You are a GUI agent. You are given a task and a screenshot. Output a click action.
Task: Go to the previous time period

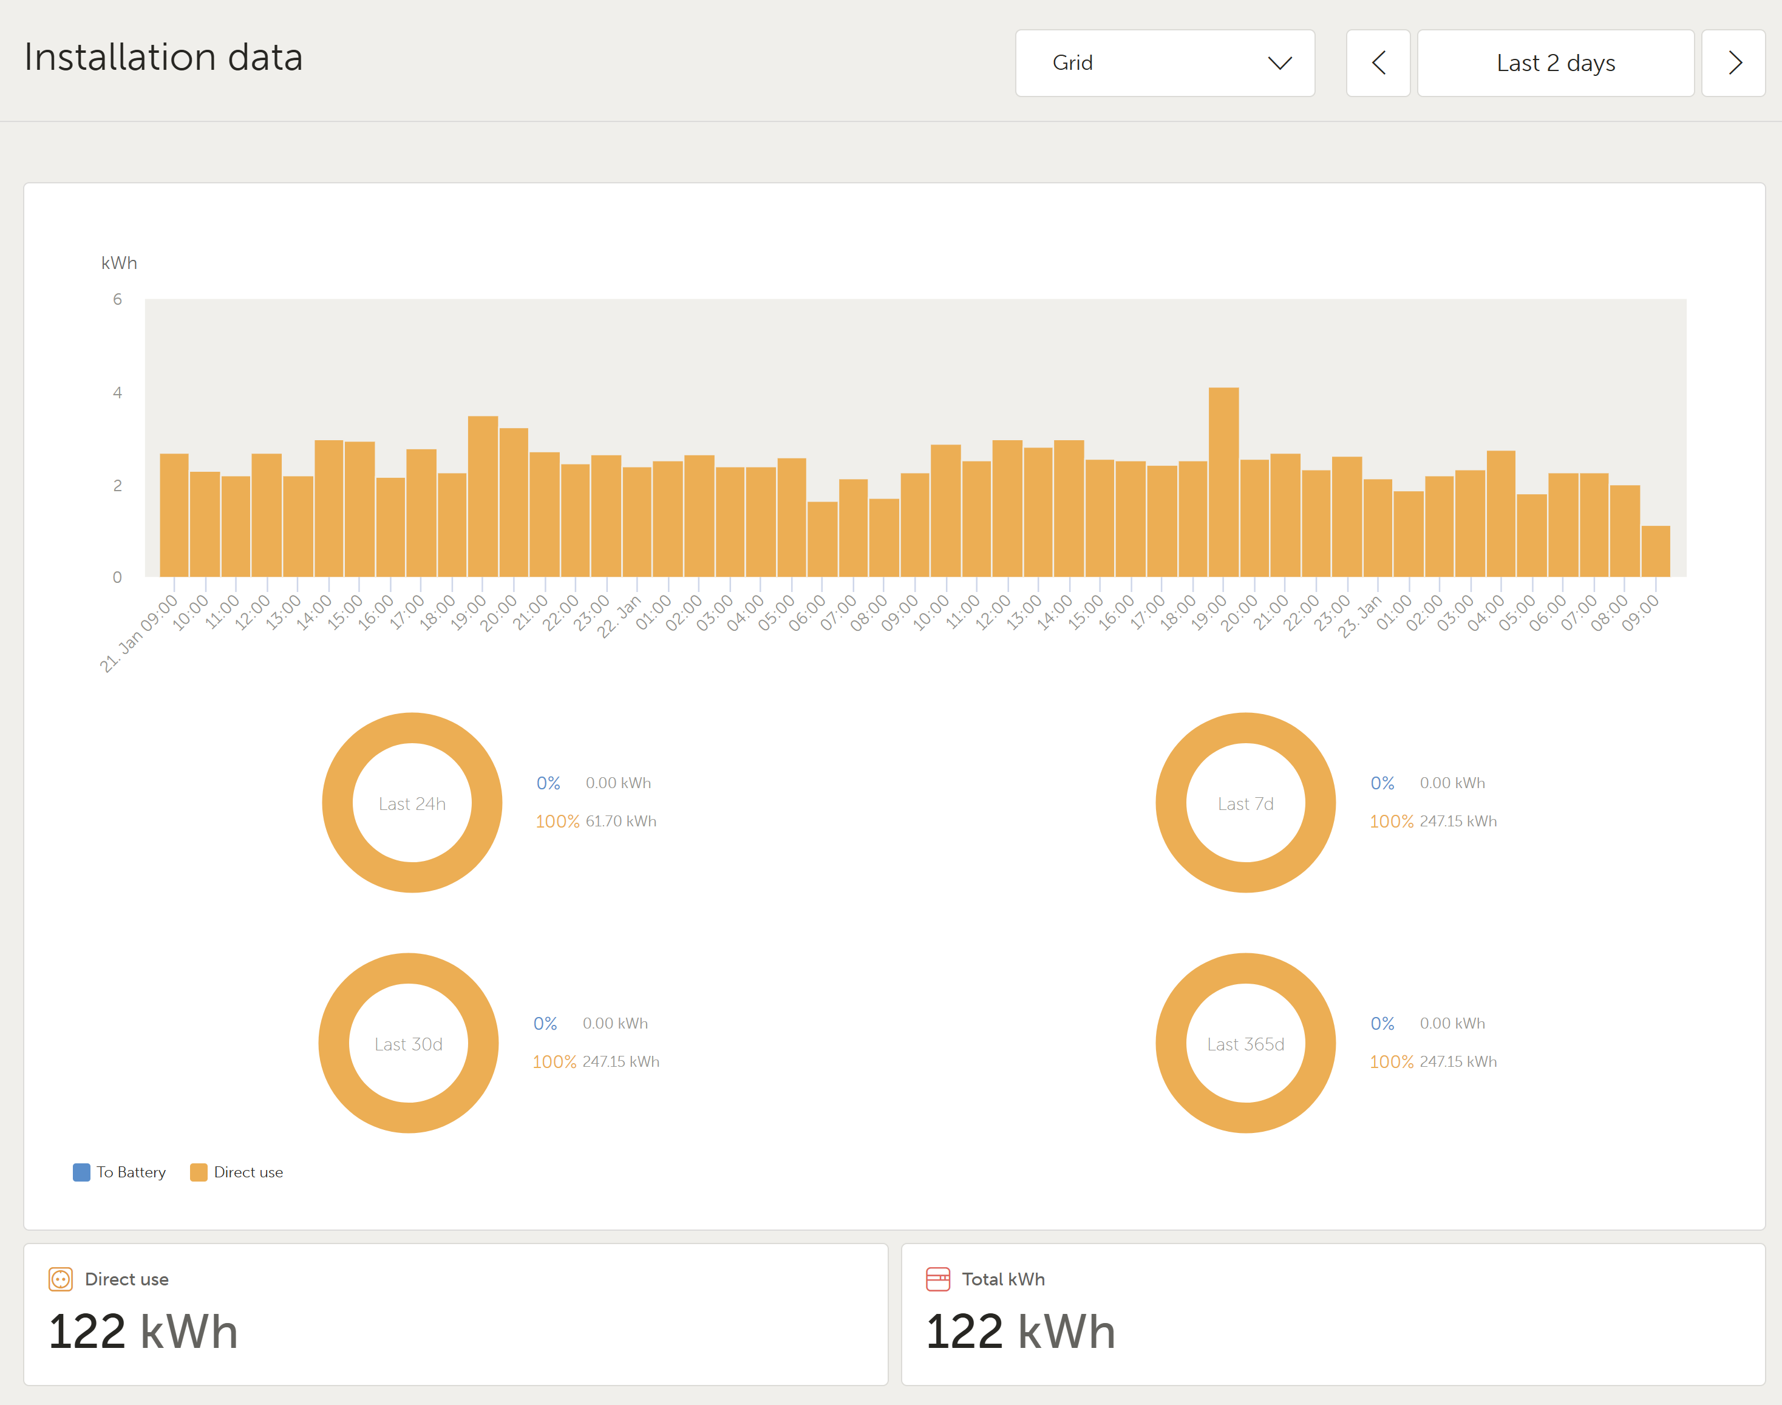(1378, 63)
